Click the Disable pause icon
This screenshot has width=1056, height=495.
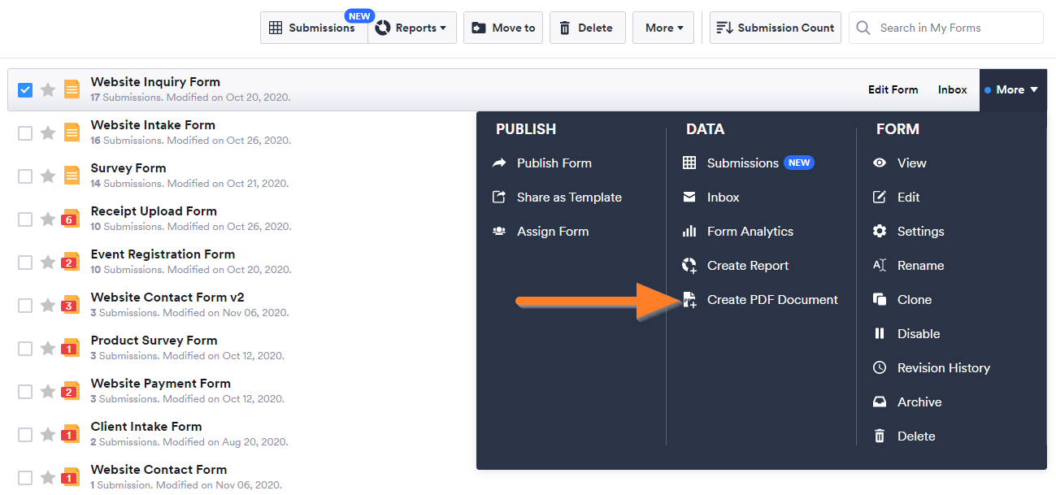point(880,334)
